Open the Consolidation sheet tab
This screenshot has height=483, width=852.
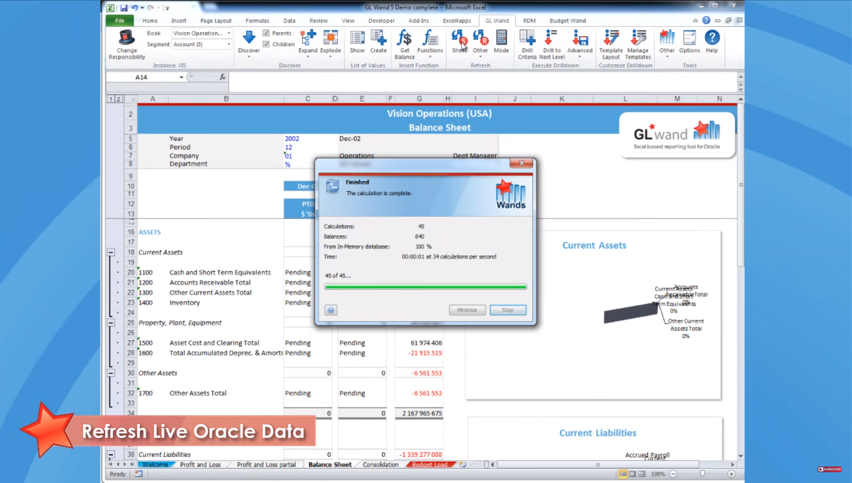(380, 465)
